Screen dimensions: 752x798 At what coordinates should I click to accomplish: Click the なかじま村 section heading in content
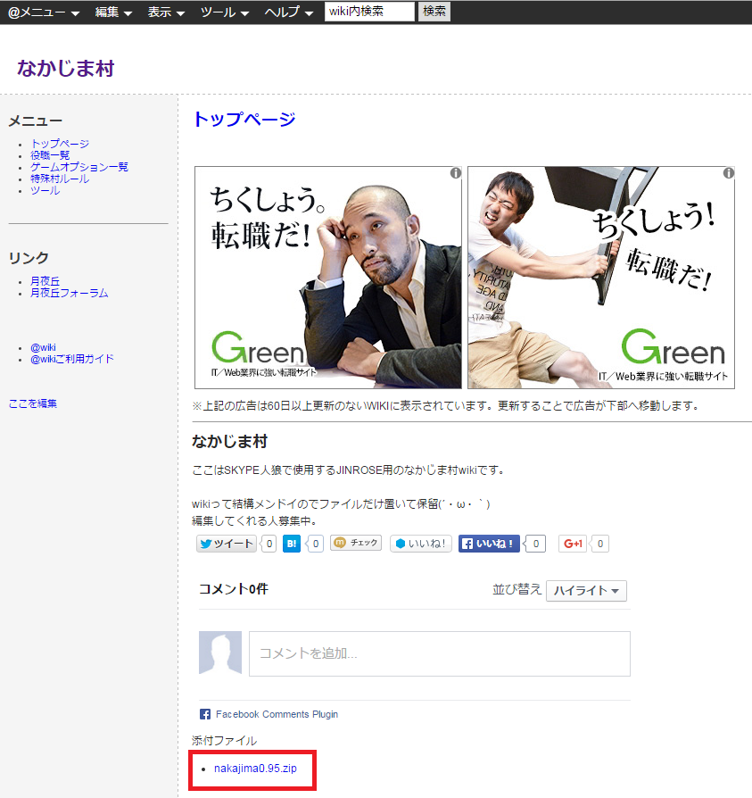pos(229,441)
